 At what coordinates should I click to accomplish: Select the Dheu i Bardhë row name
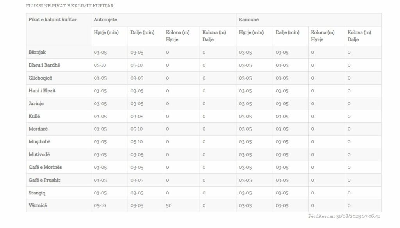[44, 65]
